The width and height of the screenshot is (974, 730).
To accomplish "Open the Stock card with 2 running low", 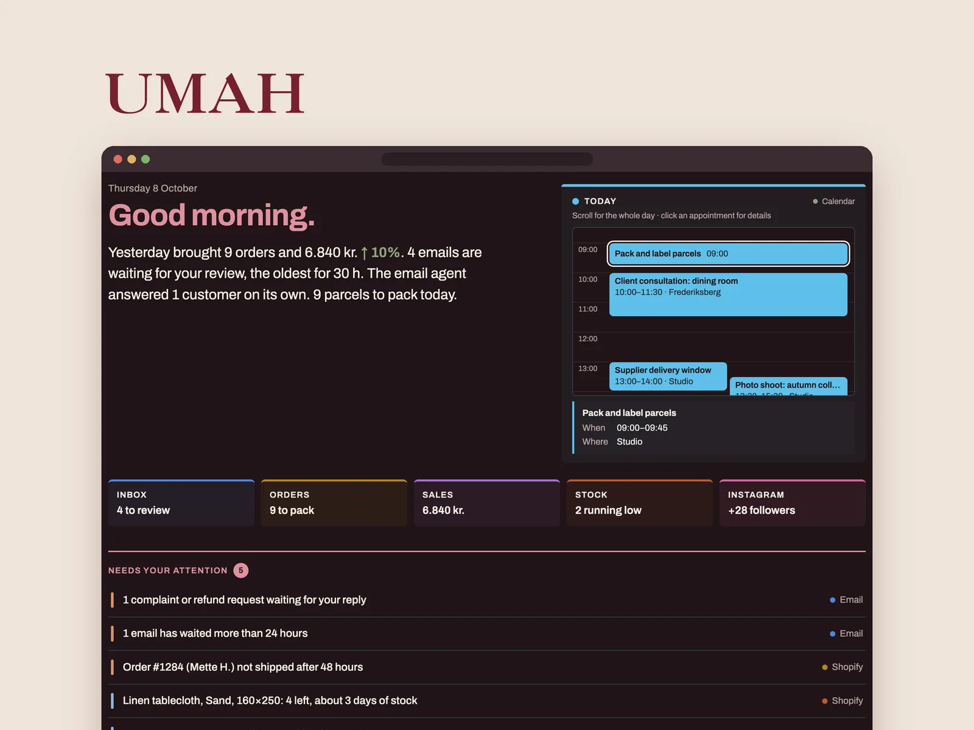I will [640, 503].
